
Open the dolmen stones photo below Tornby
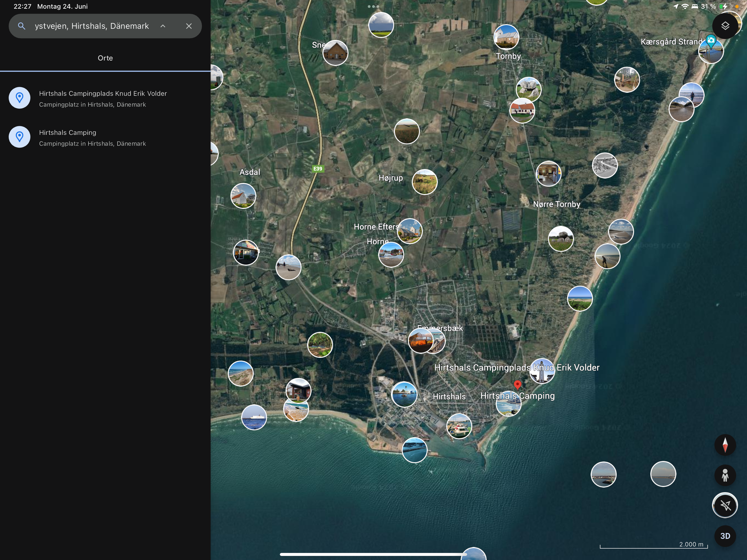click(x=528, y=90)
